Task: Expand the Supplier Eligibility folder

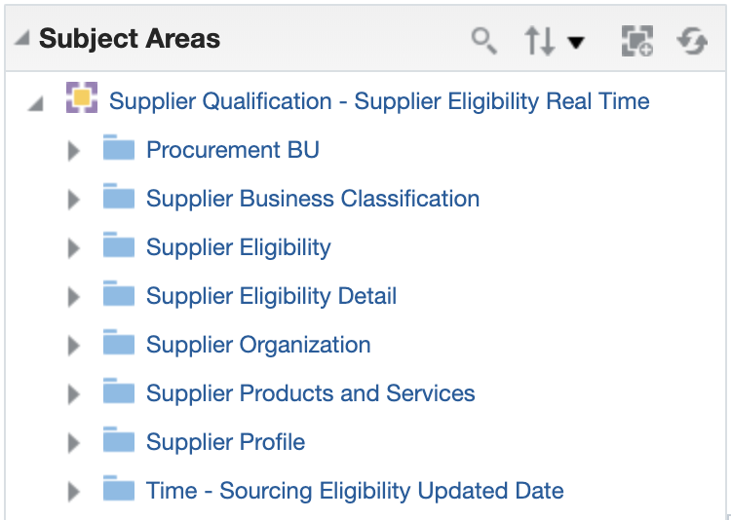Action: click(73, 248)
